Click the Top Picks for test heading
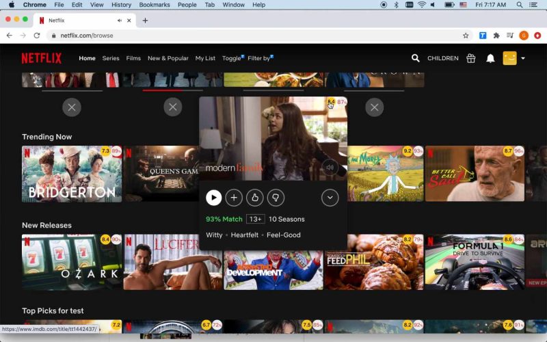Image resolution: width=547 pixels, height=342 pixels. tap(53, 311)
